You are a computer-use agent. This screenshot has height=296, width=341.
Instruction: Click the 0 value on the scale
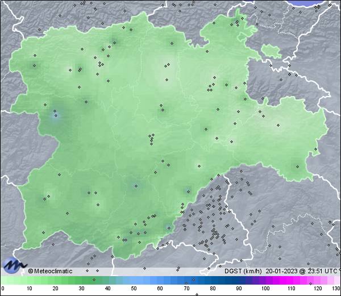[x=3, y=289]
